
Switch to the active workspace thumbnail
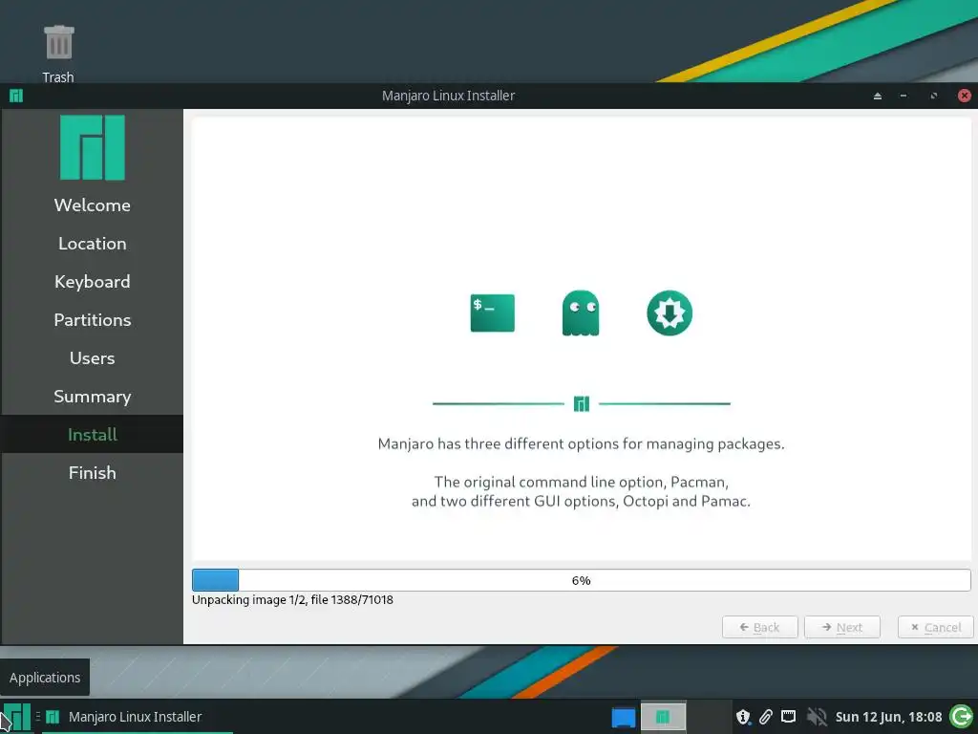(663, 717)
